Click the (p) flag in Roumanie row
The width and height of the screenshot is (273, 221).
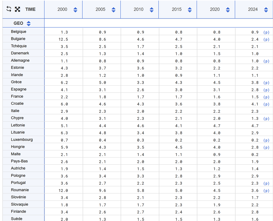tap(266, 191)
